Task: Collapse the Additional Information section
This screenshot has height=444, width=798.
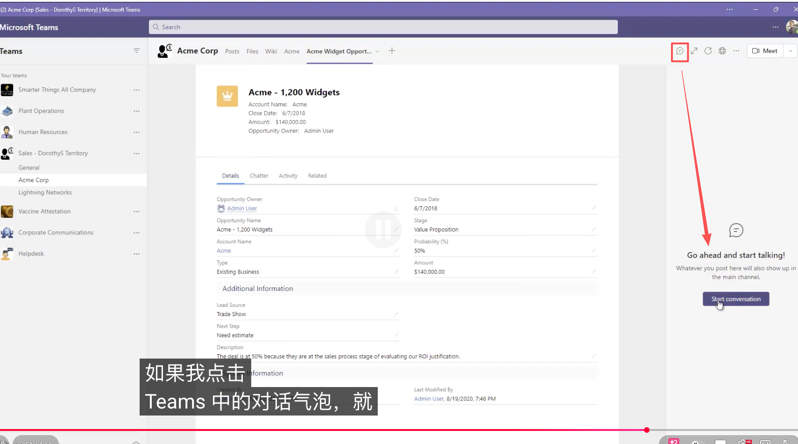Action: coord(258,289)
